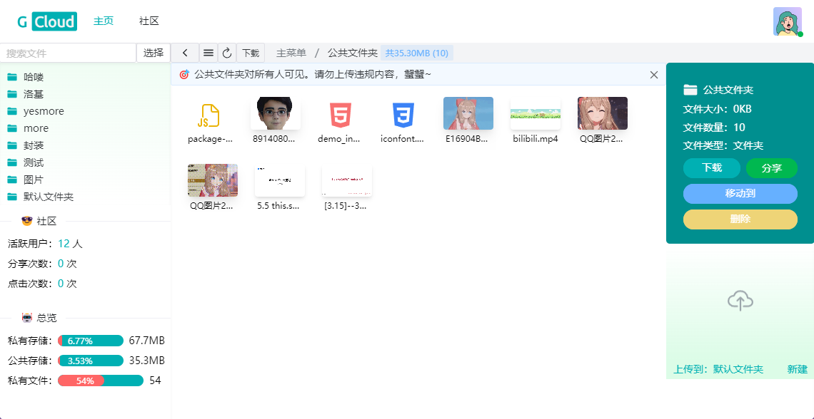Click the 私有存储 progress bar
This screenshot has width=814, height=419.
point(91,341)
